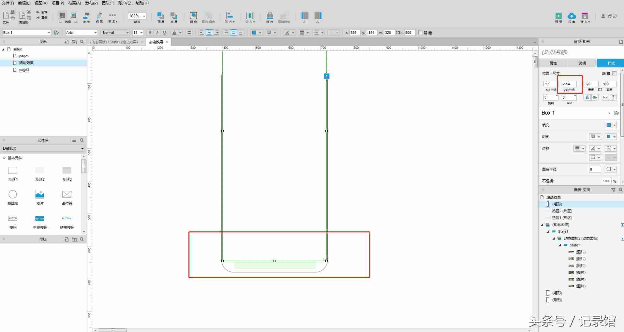
Task: Toggle italic text formatting
Action: (x=157, y=33)
